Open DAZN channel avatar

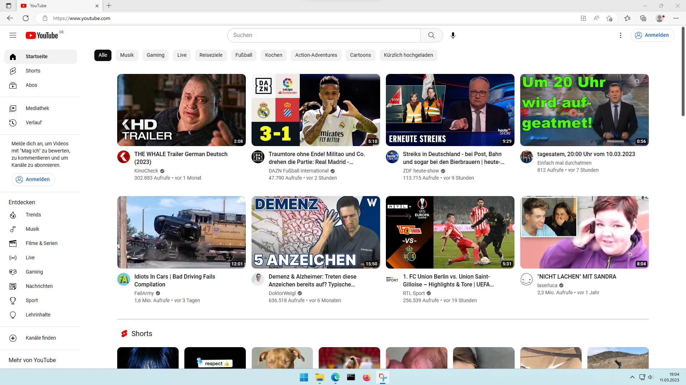point(258,157)
